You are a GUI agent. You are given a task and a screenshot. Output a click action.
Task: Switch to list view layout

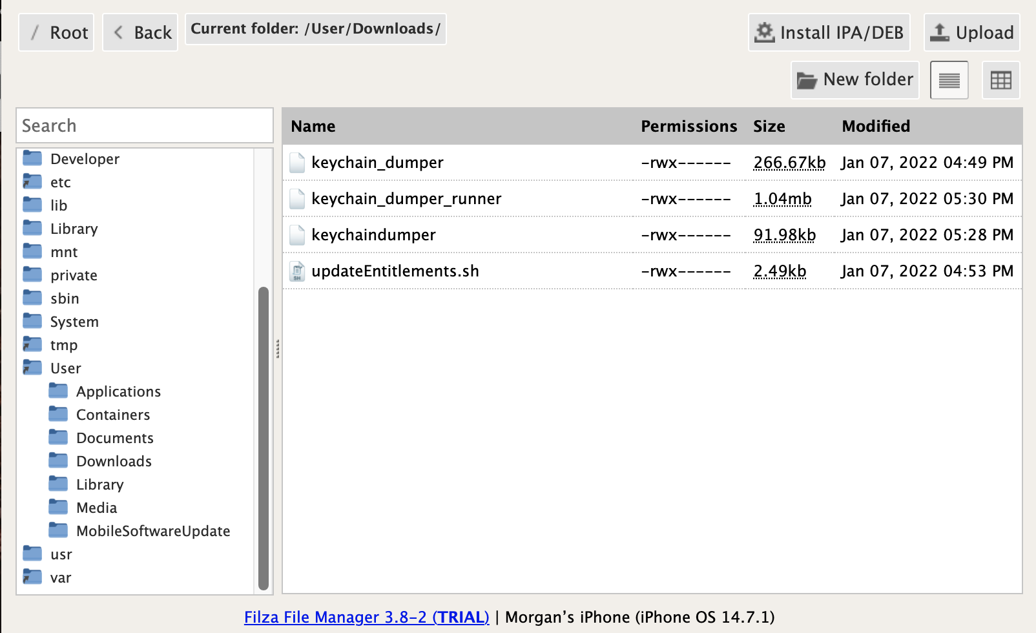point(949,80)
